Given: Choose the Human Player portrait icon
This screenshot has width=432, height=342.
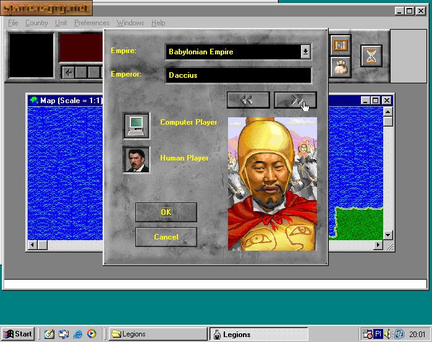Looking at the screenshot, I should coord(137,160).
